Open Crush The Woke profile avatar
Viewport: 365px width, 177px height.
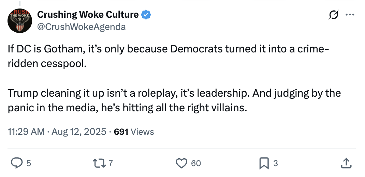(x=20, y=21)
